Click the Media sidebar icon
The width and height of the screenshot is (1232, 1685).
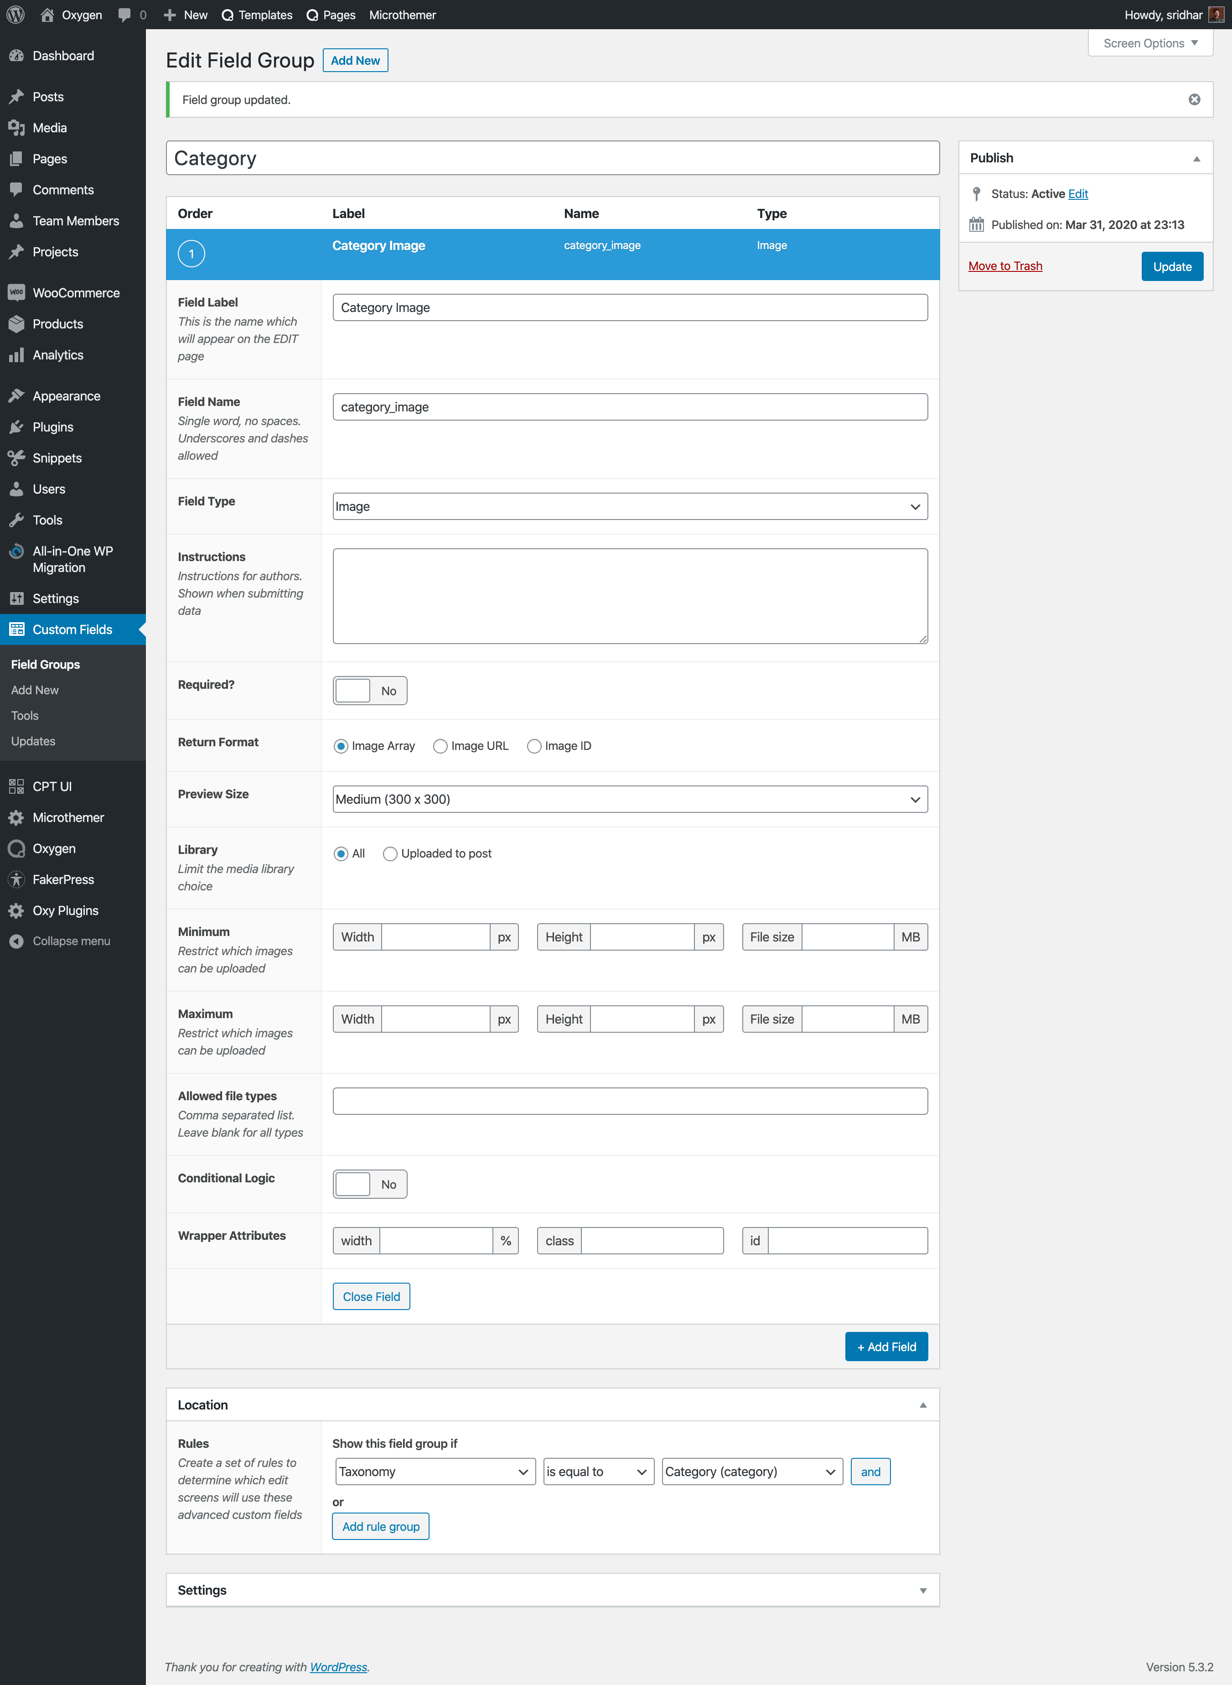click(16, 128)
